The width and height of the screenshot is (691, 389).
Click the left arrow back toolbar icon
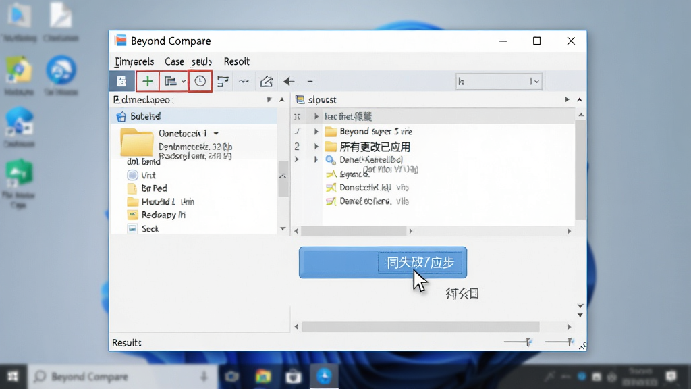289,81
